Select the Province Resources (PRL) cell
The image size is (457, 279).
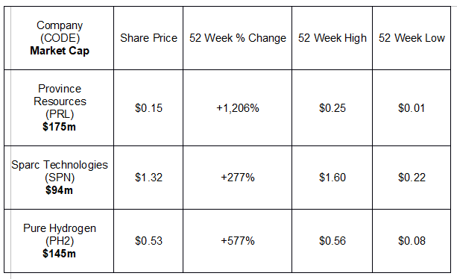click(x=59, y=107)
